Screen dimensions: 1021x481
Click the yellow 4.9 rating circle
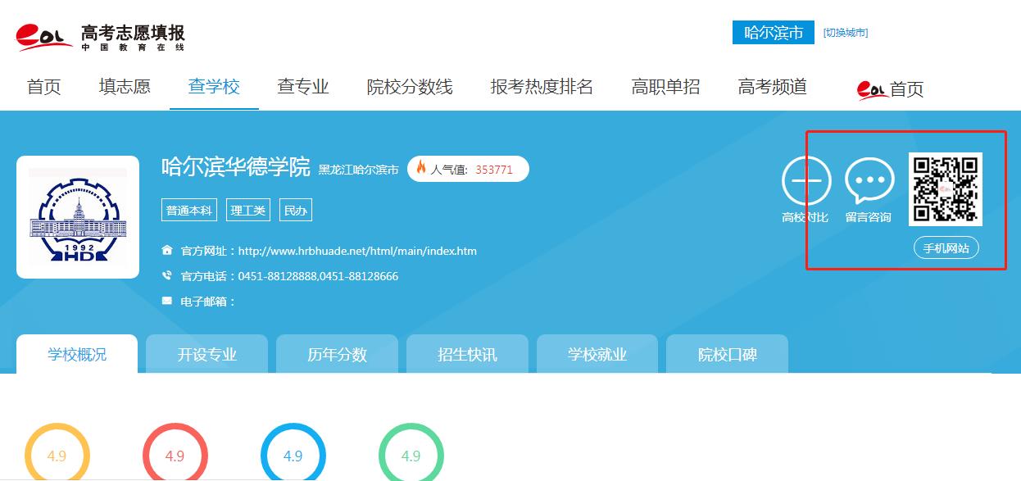57,451
